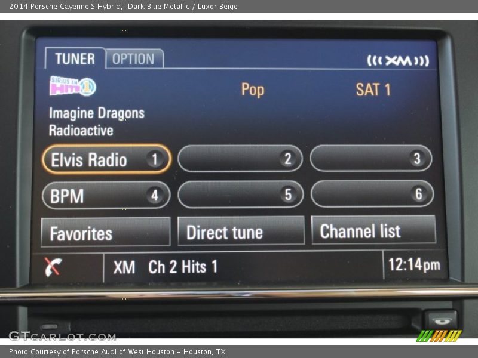Select preset 4 BPM
478x358 pixels.
(x=106, y=196)
